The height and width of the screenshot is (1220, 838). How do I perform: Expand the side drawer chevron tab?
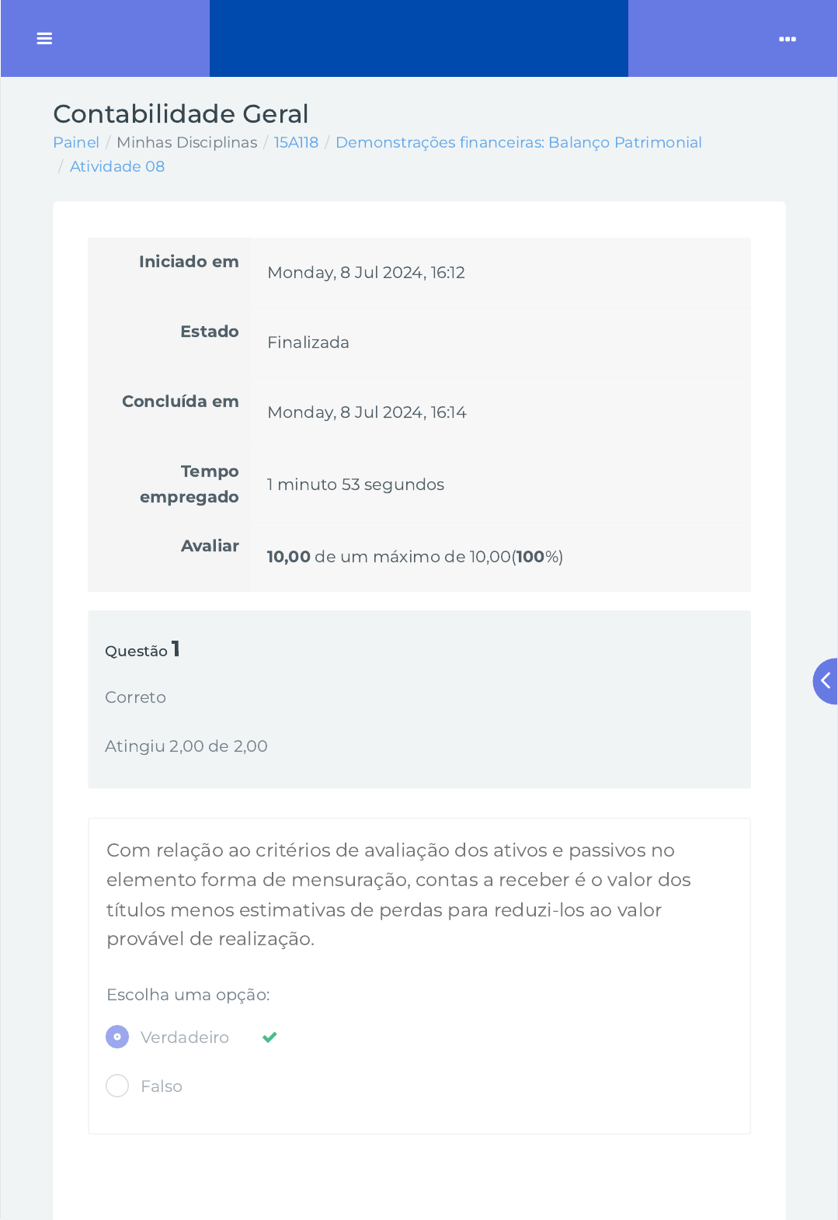[825, 681]
